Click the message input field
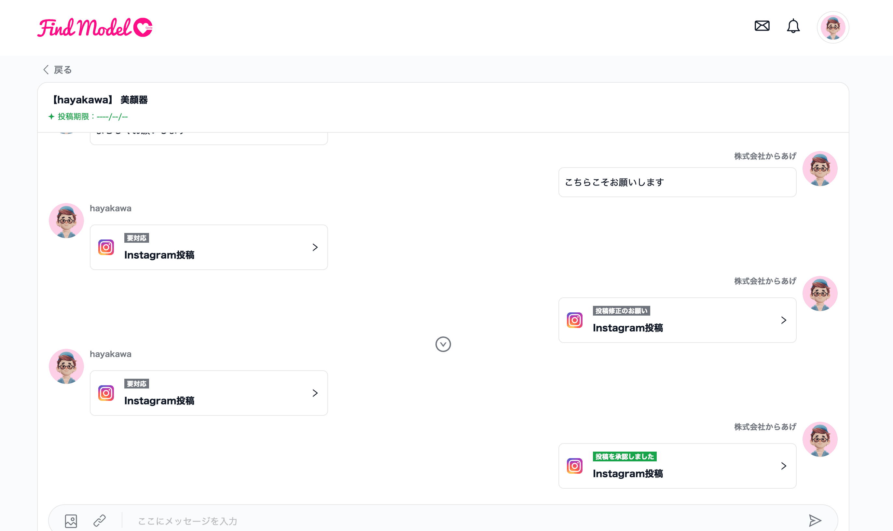 pyautogui.click(x=322, y=521)
